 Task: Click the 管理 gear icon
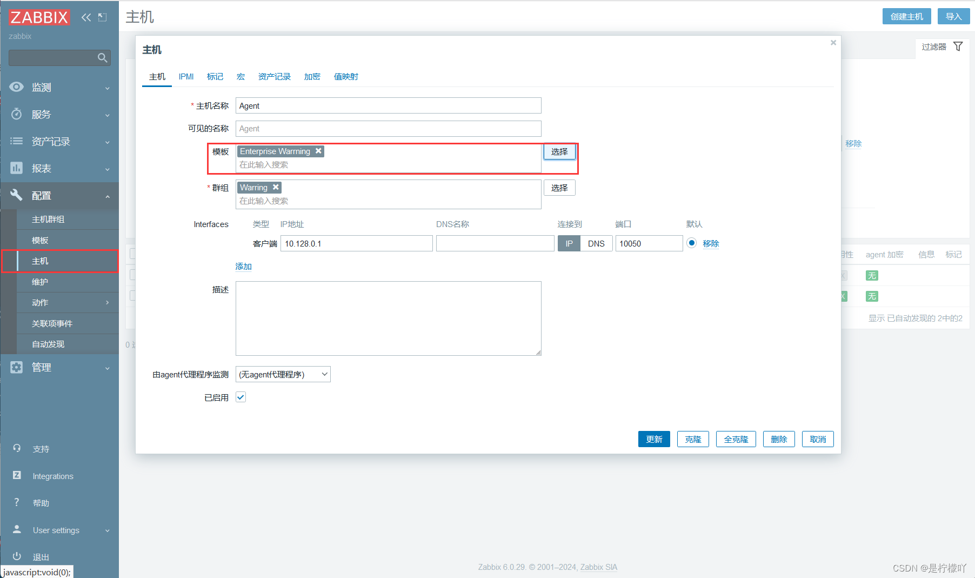17,367
